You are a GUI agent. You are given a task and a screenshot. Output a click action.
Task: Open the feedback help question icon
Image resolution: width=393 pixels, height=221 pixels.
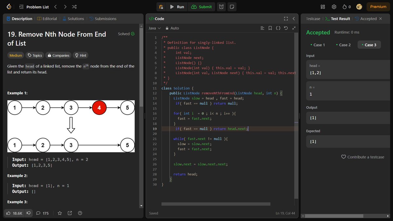point(80,213)
